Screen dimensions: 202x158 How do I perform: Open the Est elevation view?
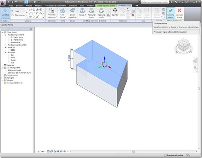click(x=12, y=55)
